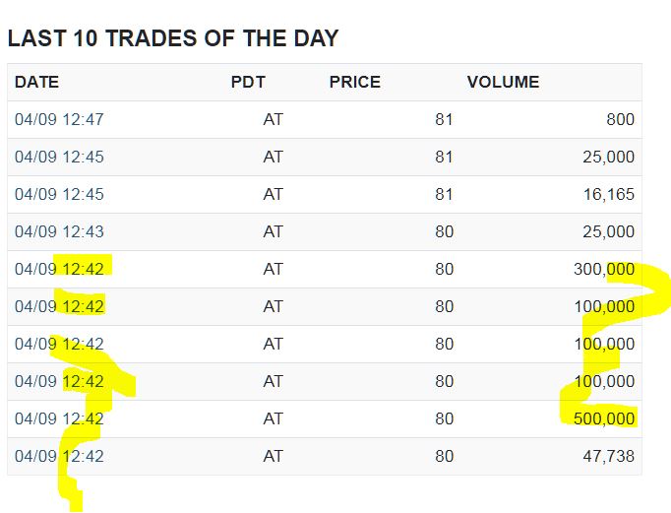The image size is (671, 513).
Task: Click the PRICE column header
Action: pyautogui.click(x=354, y=82)
